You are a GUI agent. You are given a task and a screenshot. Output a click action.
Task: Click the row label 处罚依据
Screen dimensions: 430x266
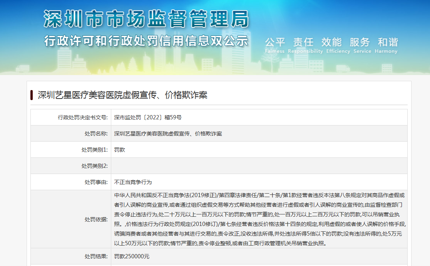96,219
